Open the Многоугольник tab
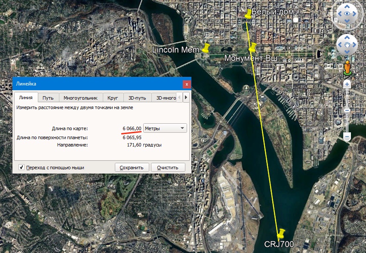 coord(80,98)
